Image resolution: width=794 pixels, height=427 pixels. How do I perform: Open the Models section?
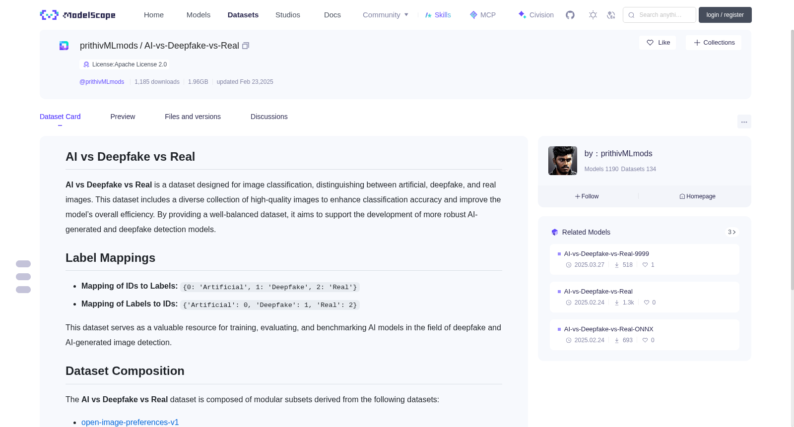[x=198, y=15]
